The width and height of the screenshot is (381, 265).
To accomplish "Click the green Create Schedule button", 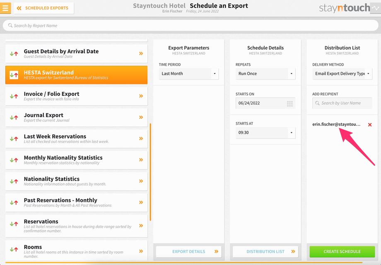I will (342, 252).
